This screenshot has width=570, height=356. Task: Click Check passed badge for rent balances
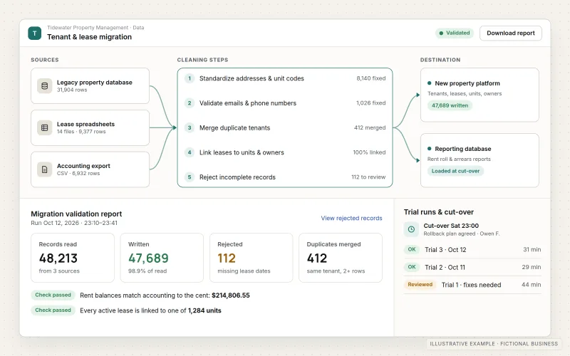click(53, 295)
